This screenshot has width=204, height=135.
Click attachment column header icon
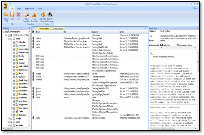33,32
